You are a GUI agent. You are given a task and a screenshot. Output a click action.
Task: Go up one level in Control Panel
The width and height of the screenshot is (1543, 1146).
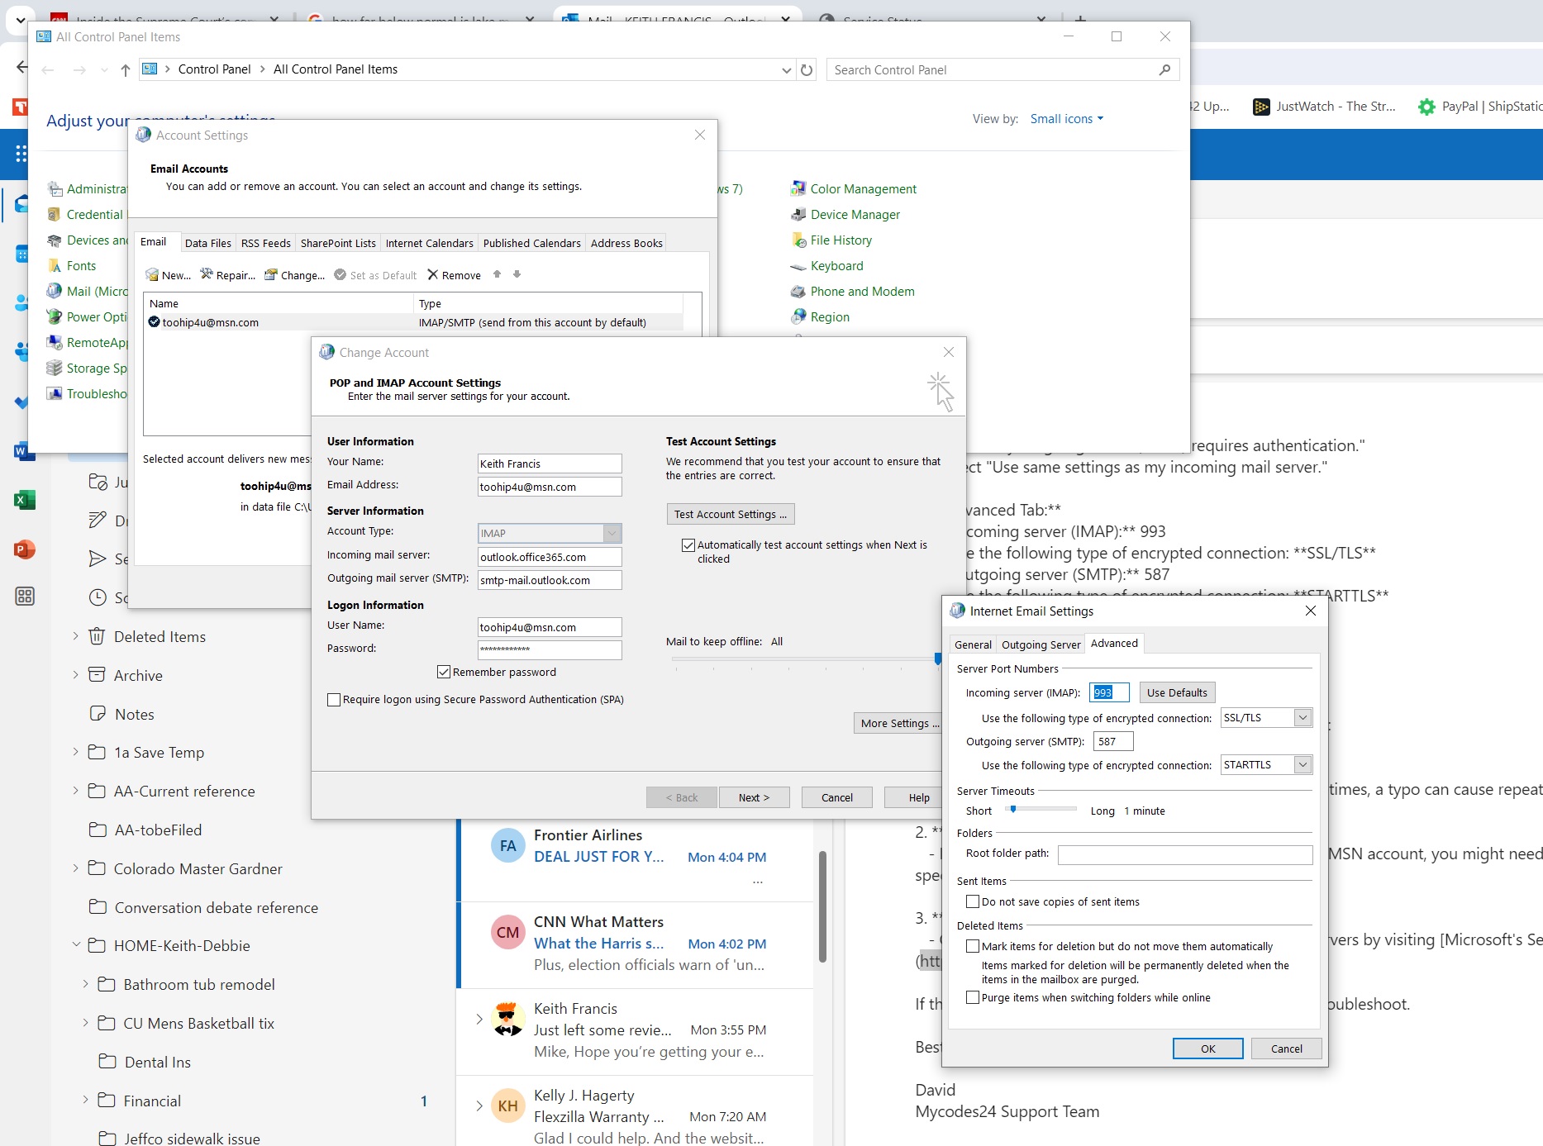125,70
